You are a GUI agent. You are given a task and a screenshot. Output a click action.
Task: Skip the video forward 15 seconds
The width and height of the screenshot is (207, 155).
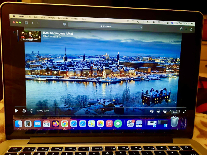(x=31, y=111)
